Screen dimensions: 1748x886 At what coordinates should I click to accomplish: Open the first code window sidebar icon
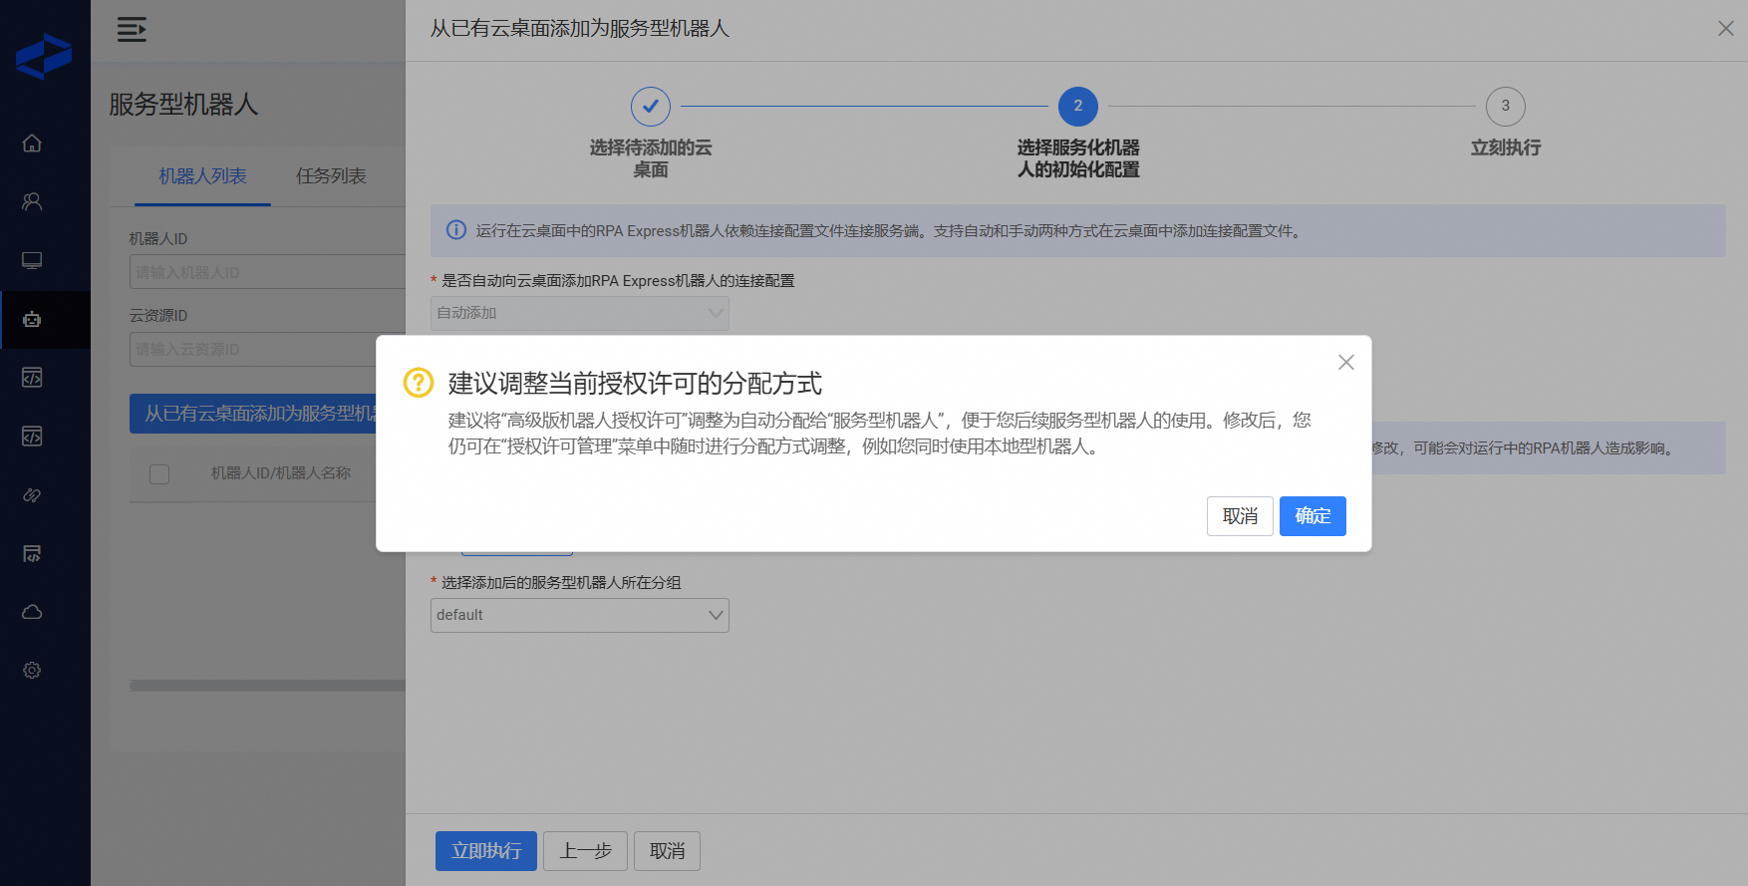pyautogui.click(x=32, y=378)
